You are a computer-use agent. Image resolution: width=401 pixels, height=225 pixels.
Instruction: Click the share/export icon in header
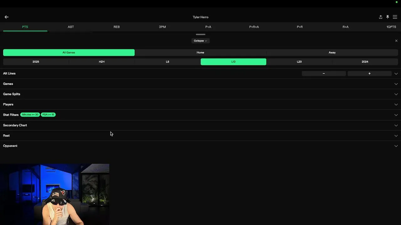click(x=381, y=17)
